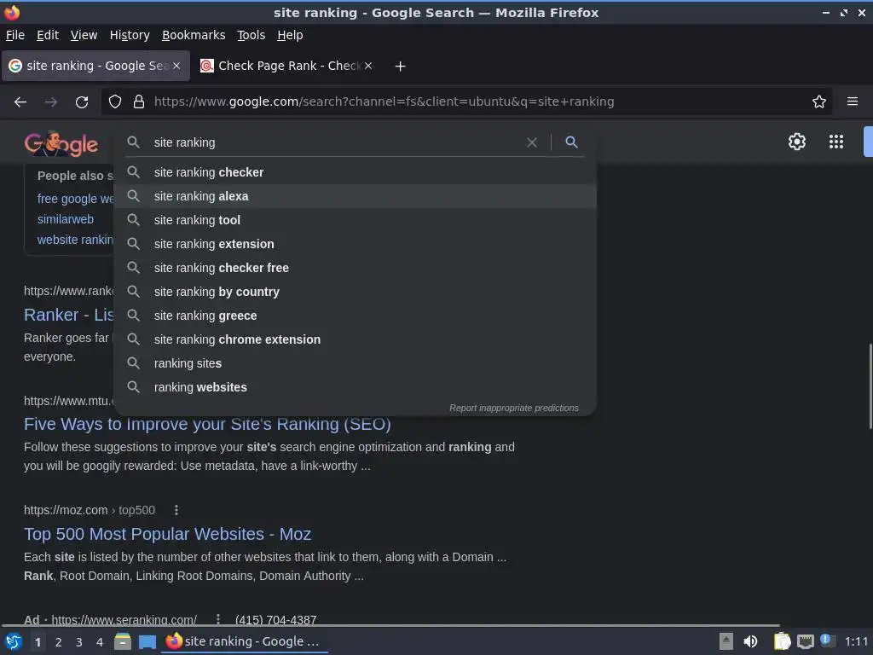This screenshot has width=873, height=655.
Task: Open the File menu
Action: pyautogui.click(x=15, y=35)
